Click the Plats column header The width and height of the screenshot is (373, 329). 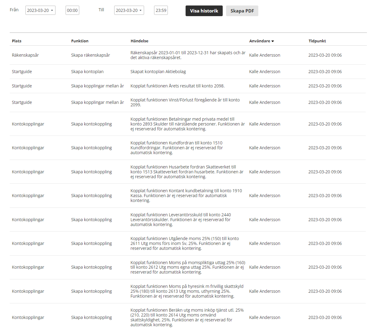(17, 41)
